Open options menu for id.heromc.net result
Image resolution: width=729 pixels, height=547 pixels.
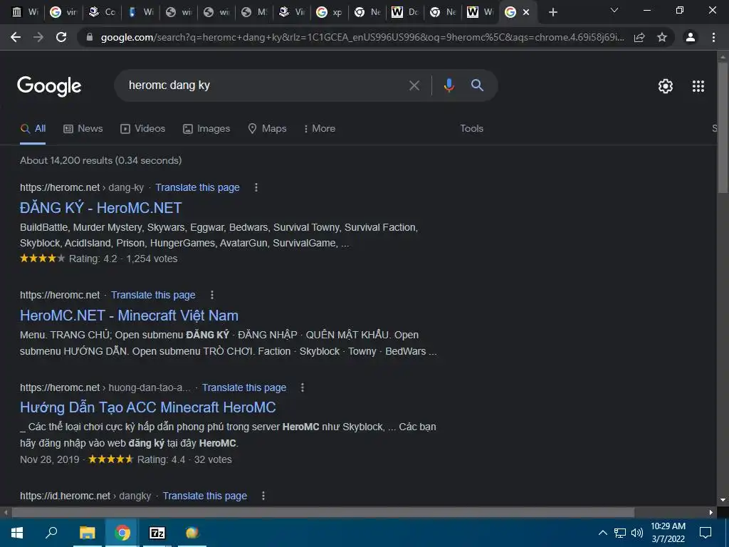click(263, 496)
